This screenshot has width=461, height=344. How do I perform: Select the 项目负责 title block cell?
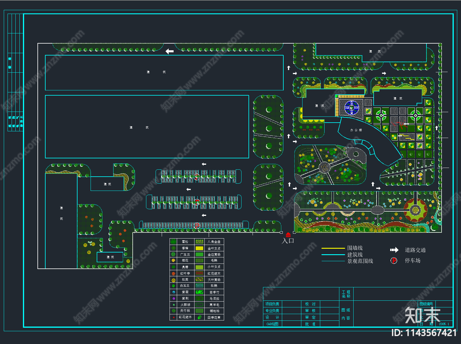click(x=272, y=304)
